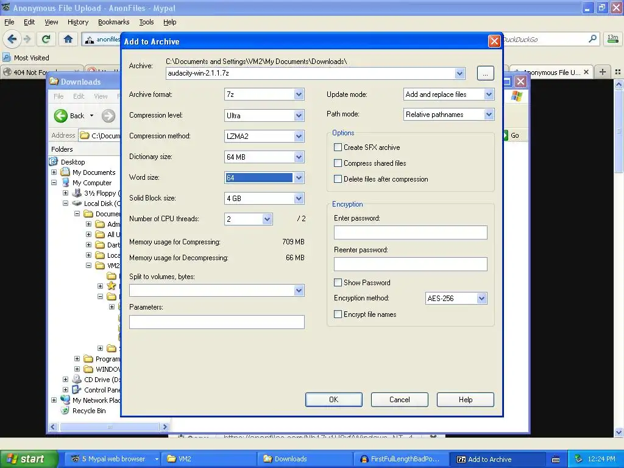This screenshot has height=468, width=624.
Task: Toggle Delete files after compression
Action: [x=338, y=179]
